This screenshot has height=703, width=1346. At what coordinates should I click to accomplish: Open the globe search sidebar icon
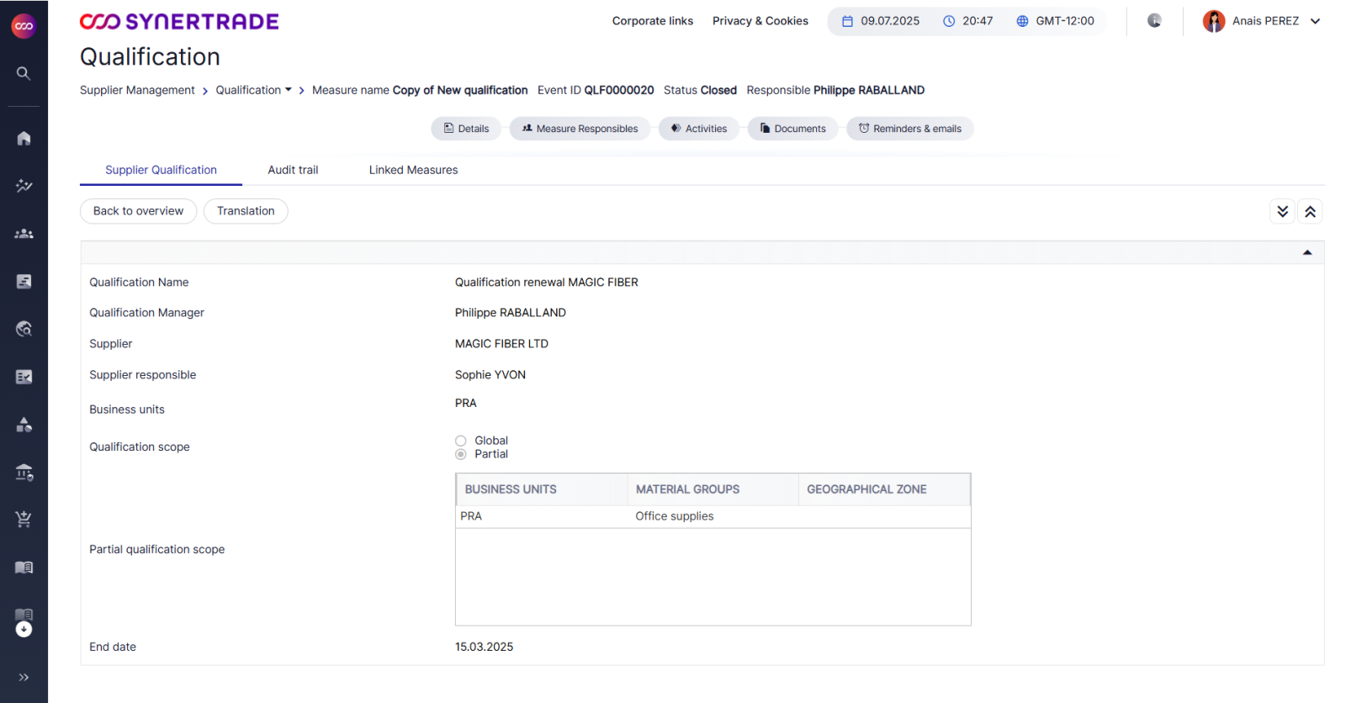click(24, 329)
